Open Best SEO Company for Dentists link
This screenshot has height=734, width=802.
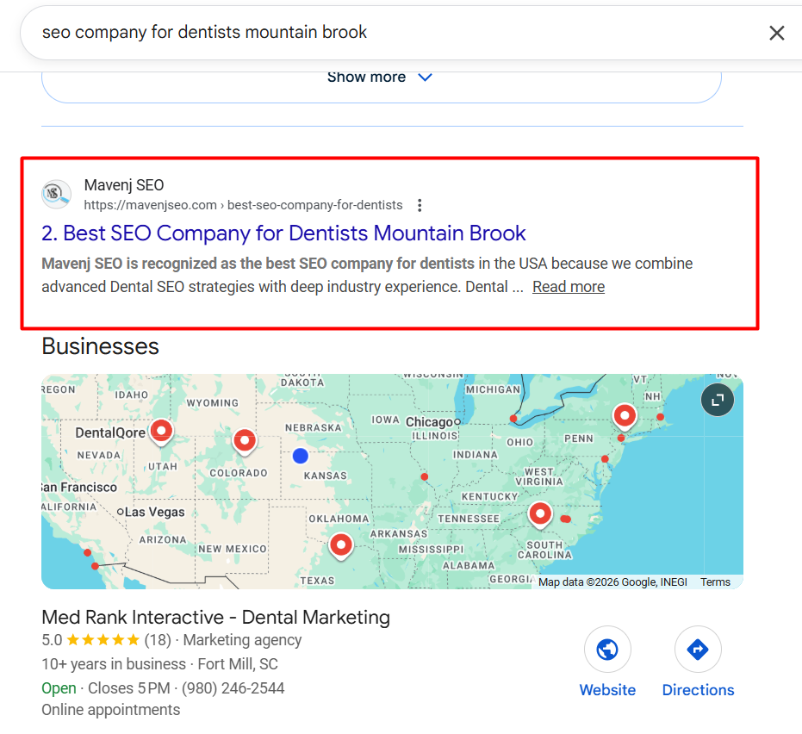coord(283,233)
